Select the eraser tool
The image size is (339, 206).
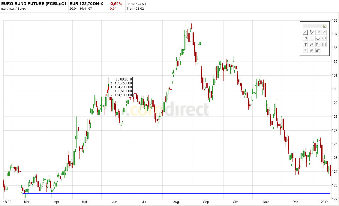(x=312, y=50)
